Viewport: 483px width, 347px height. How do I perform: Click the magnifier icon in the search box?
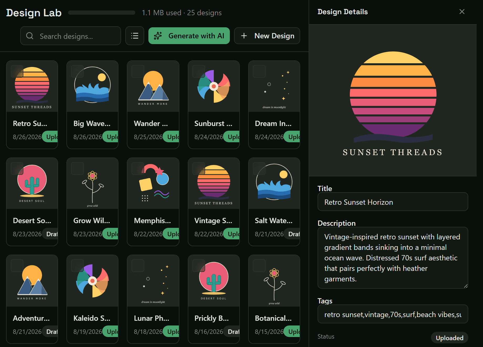(30, 36)
